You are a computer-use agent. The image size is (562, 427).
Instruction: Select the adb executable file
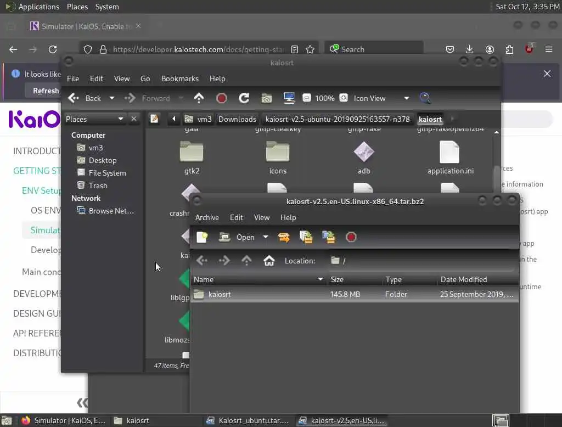point(364,158)
